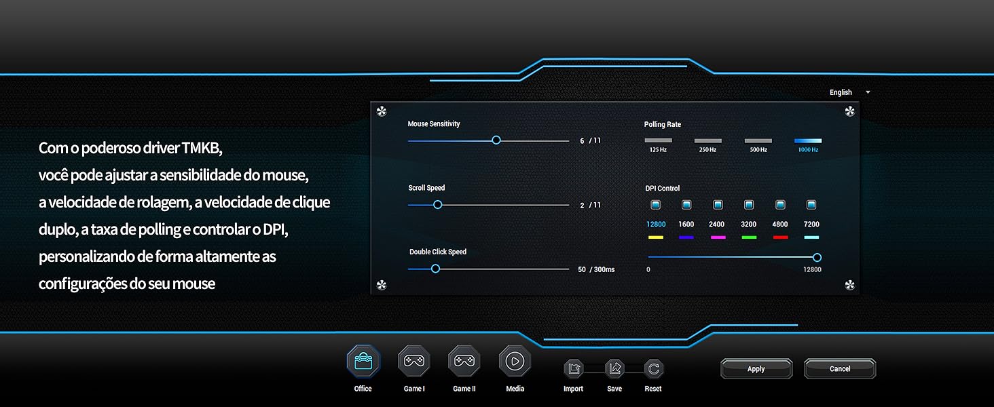This screenshot has width=994, height=407.
Task: Click the Mouse Sensitivity slider handle
Action: coord(496,140)
